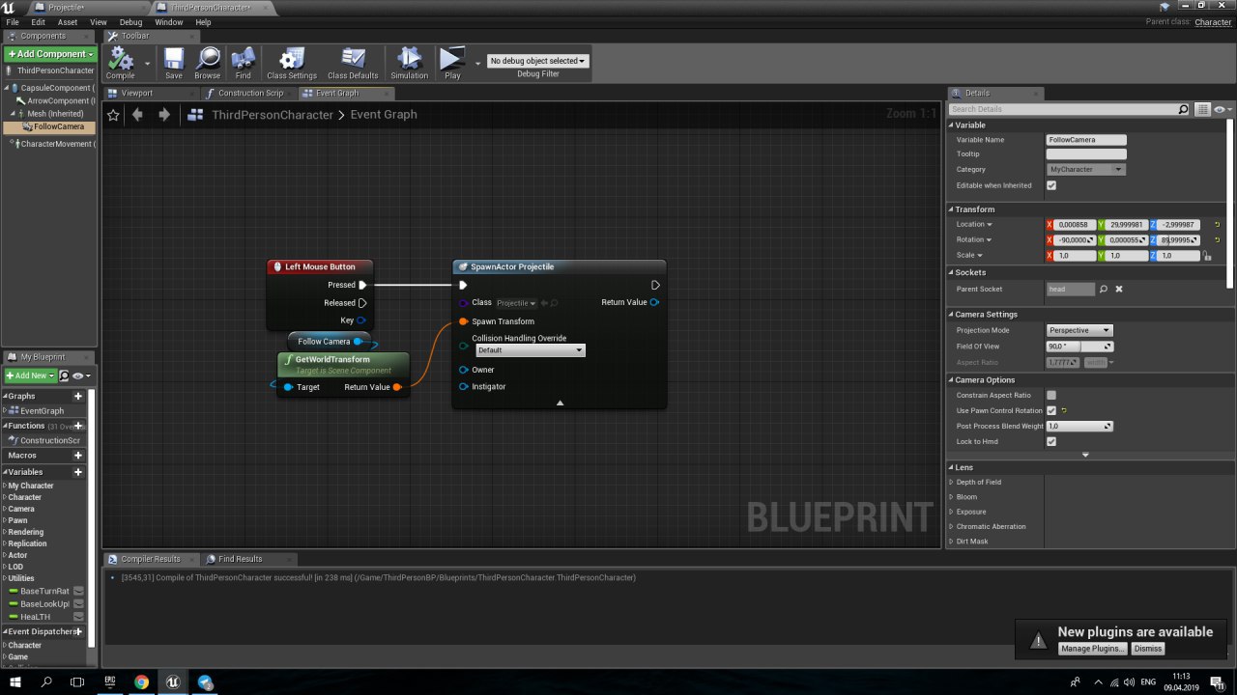
Task: Click the Search Details input field
Action: pyautogui.click(x=1069, y=109)
